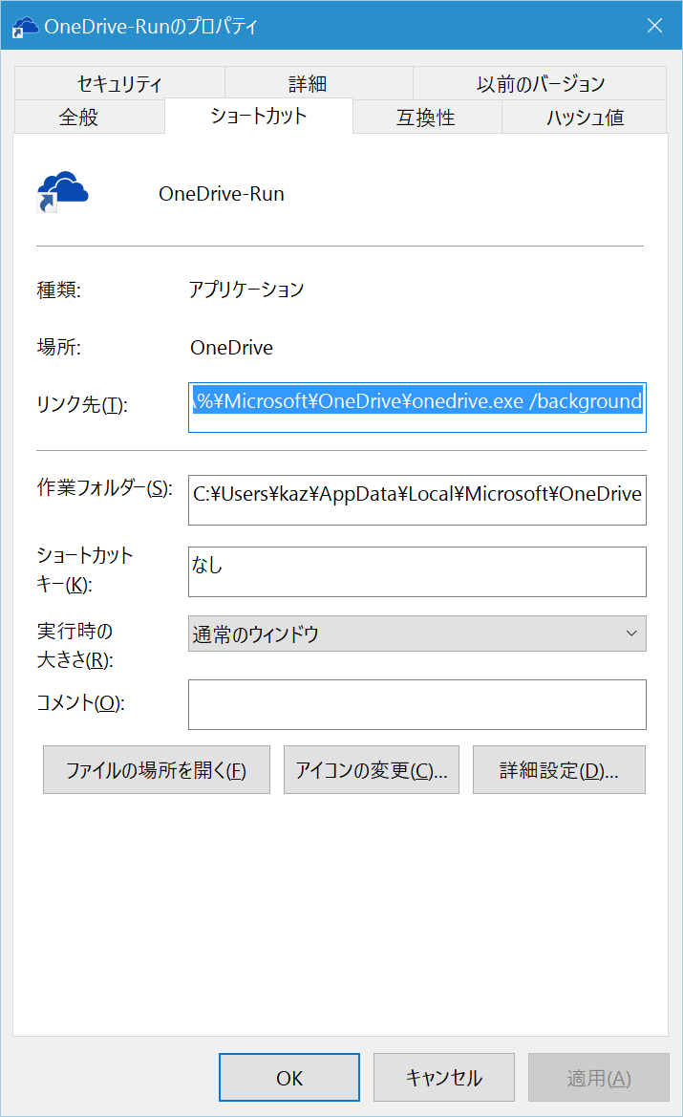Viewport: 683px width, 1117px height.
Task: Select the ショートカット tab
Action: click(x=258, y=116)
